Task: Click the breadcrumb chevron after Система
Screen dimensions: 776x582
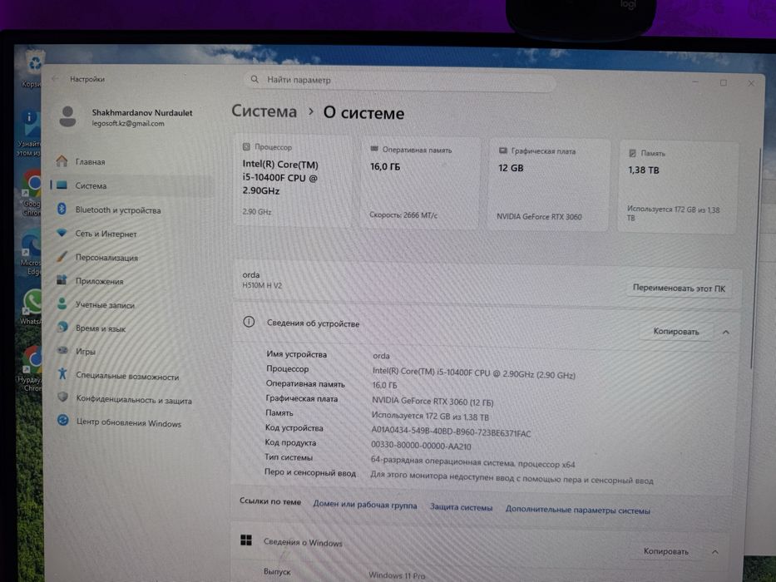Action: pyautogui.click(x=311, y=112)
